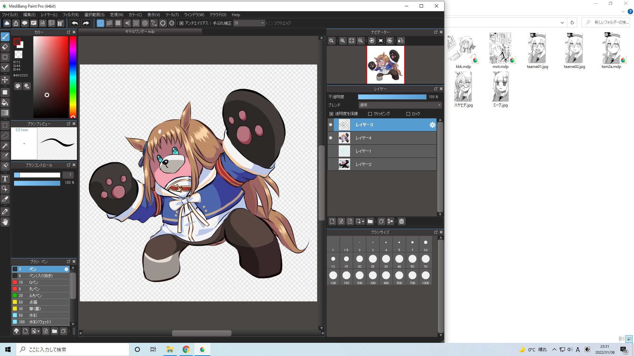Click the Undo arrow in toolbar
Viewport: 634px width, 356px height.
(x=75, y=23)
